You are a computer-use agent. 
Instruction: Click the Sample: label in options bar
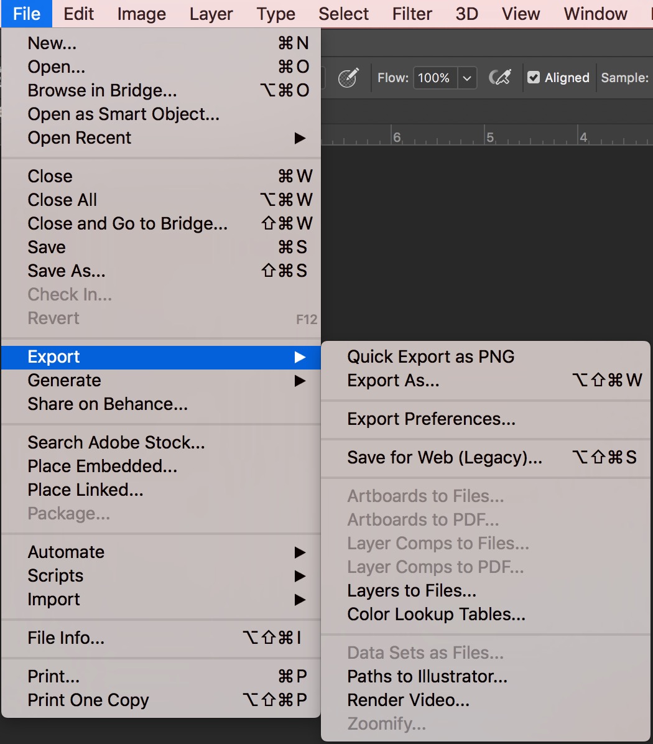[x=624, y=78]
